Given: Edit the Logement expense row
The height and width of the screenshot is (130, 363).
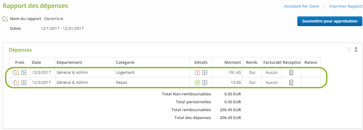Looking at the screenshot, I should [16, 73].
